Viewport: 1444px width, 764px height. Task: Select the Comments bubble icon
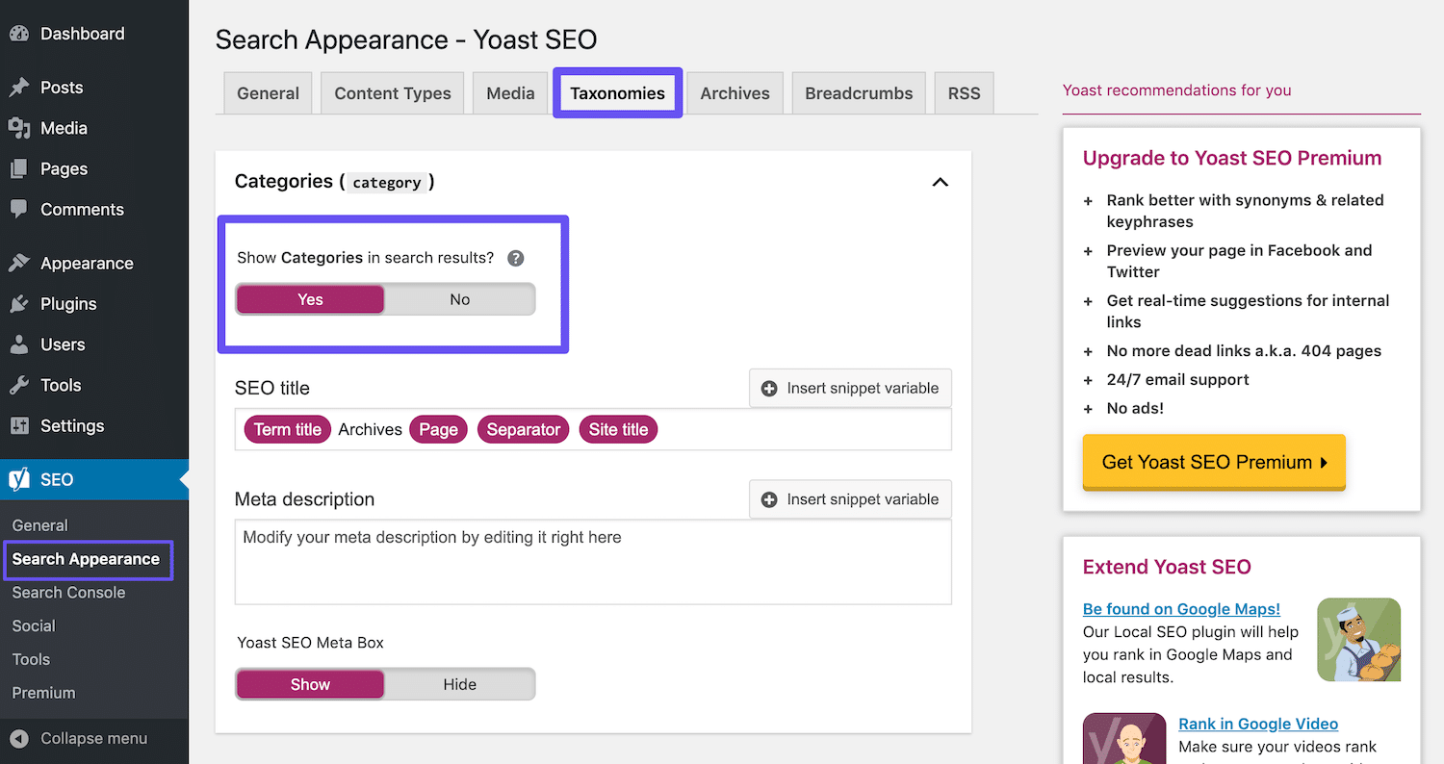21,209
